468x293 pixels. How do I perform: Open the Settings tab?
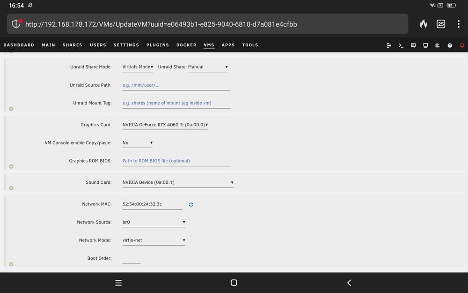126,45
